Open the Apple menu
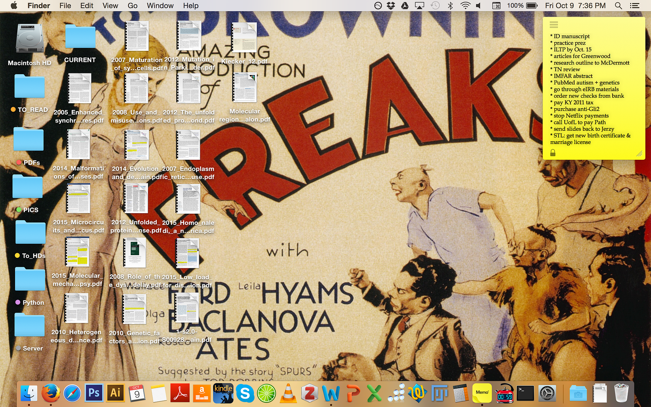The image size is (651, 407). coord(14,5)
